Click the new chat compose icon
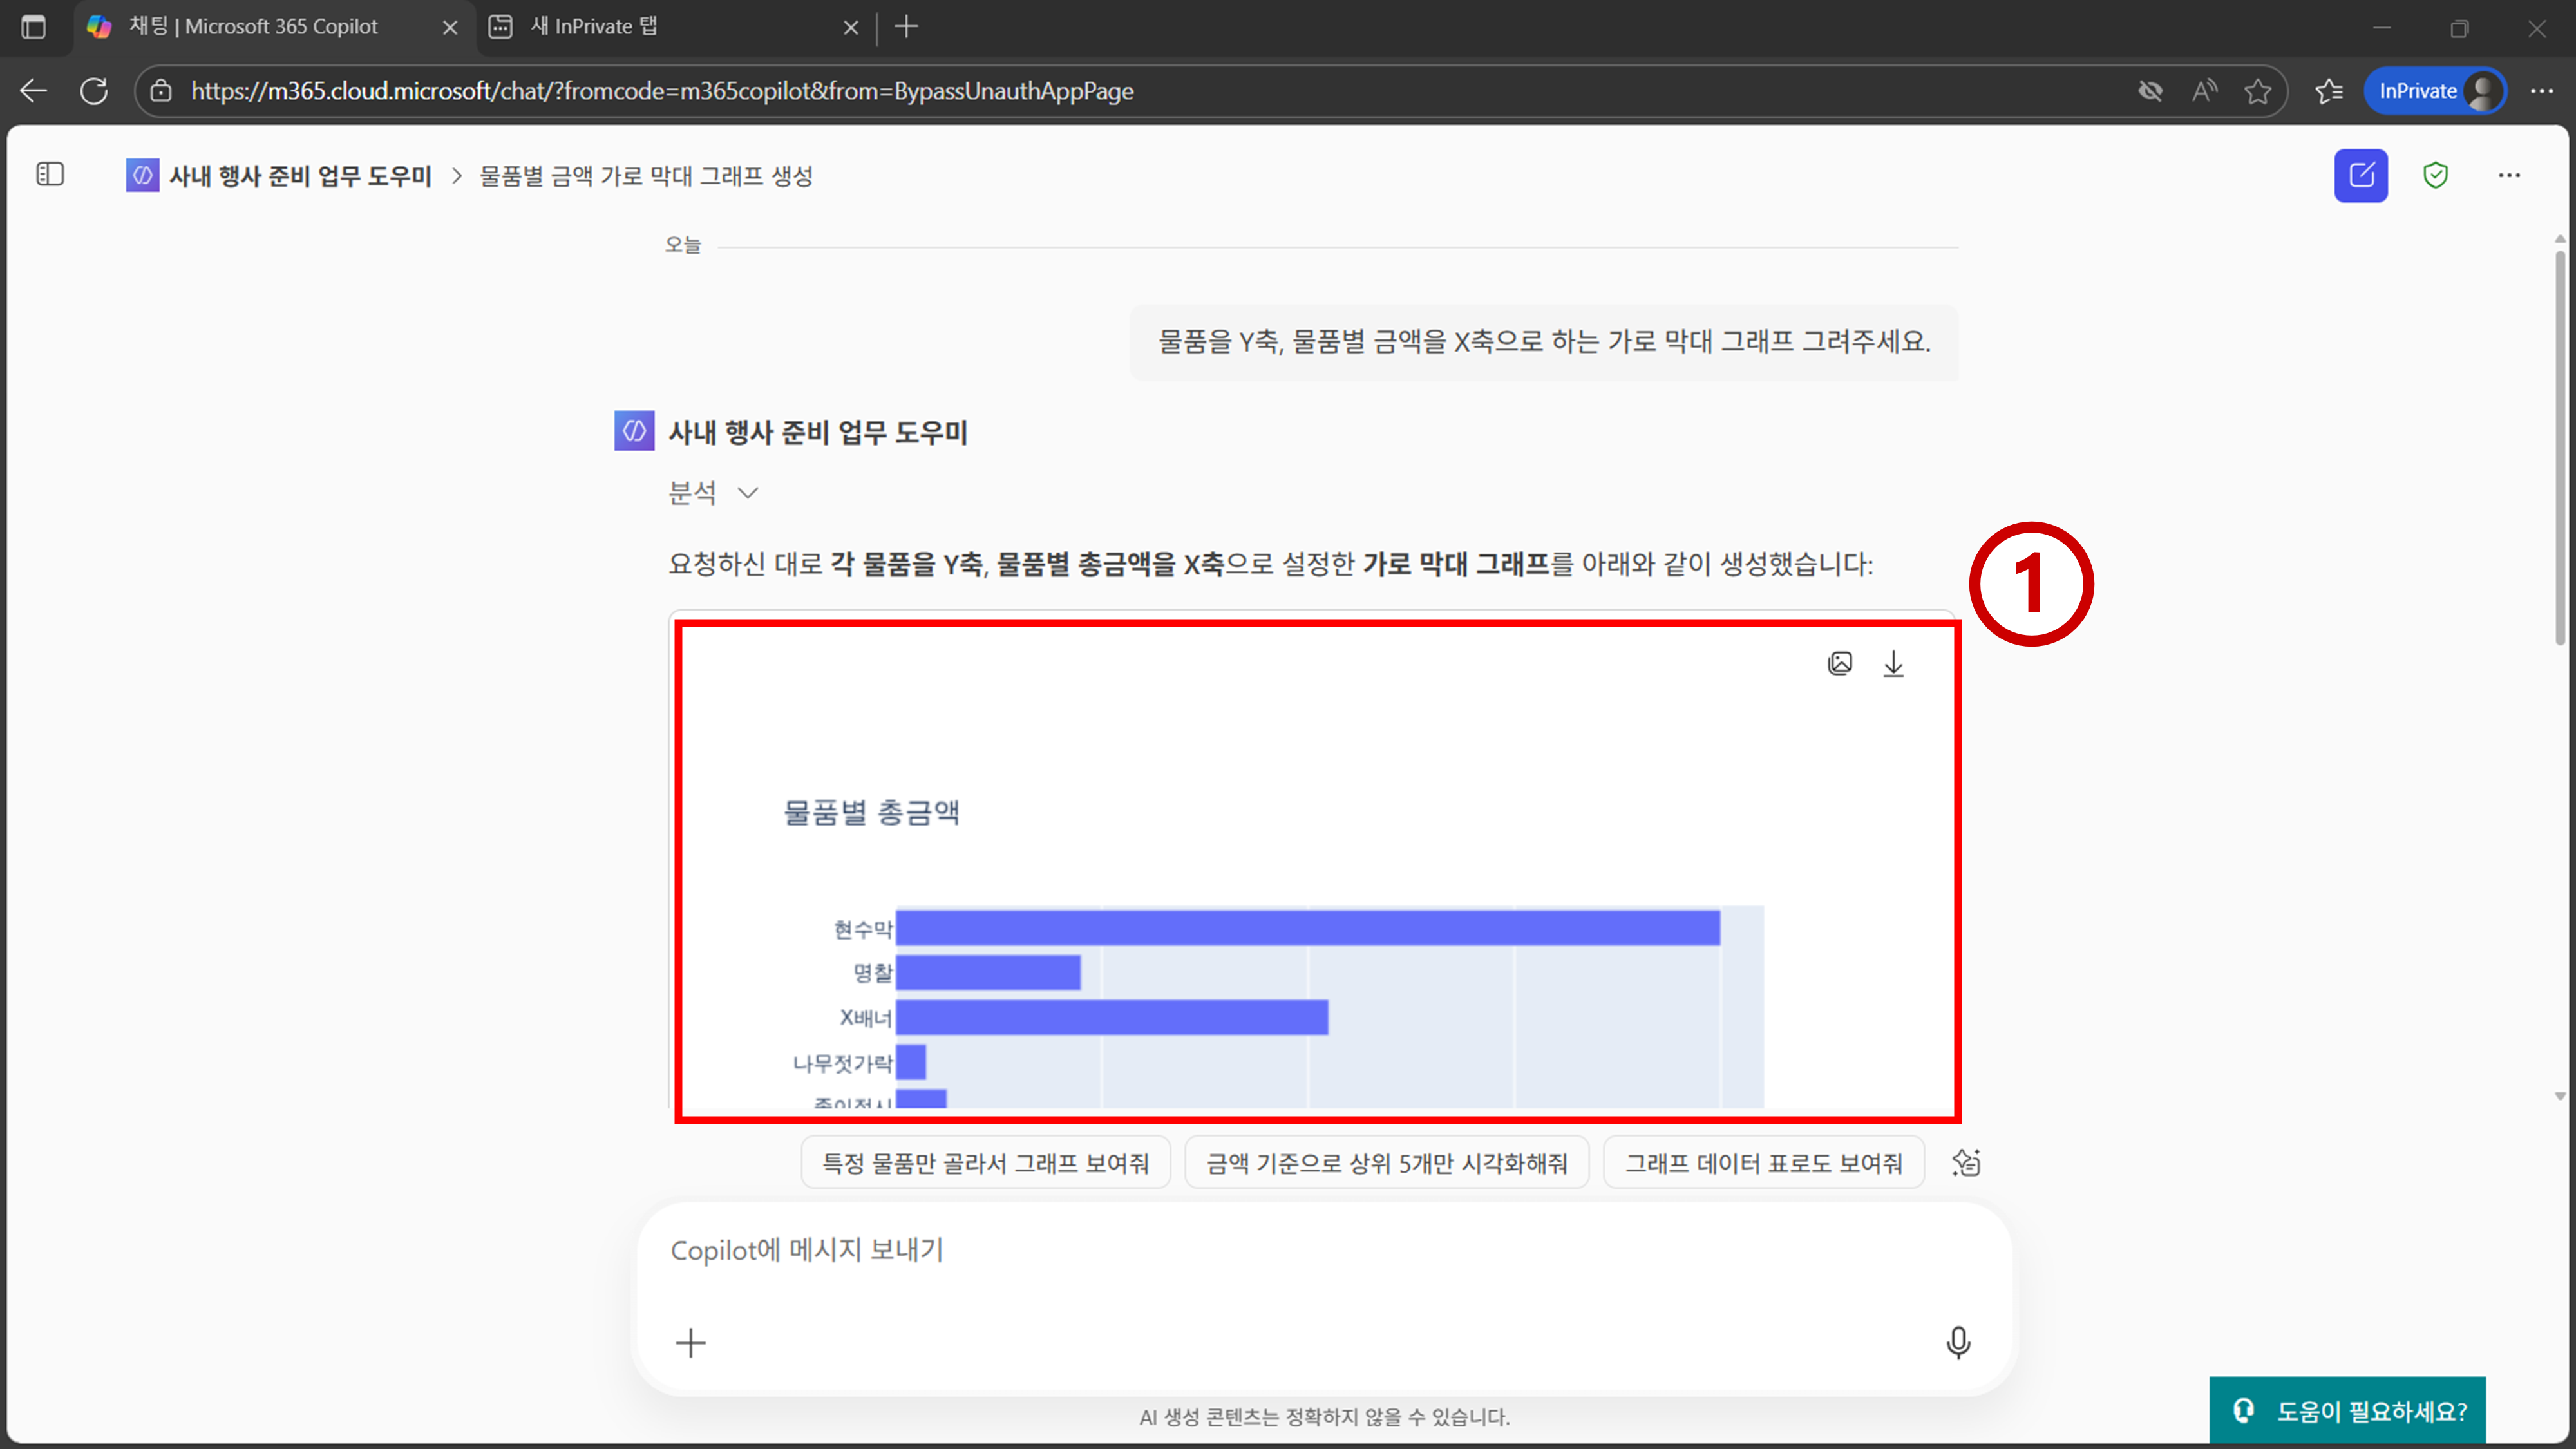2576x1449 pixels. [2360, 176]
